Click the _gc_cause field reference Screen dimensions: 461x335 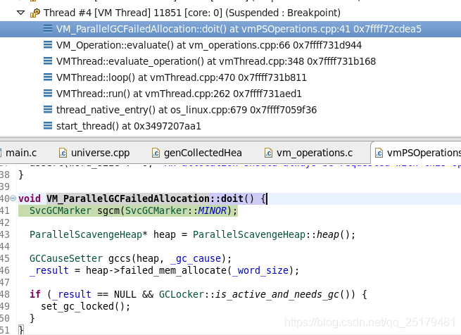196,258
